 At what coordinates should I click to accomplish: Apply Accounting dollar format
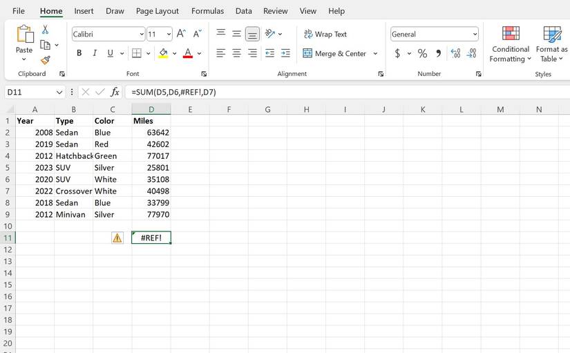(397, 53)
